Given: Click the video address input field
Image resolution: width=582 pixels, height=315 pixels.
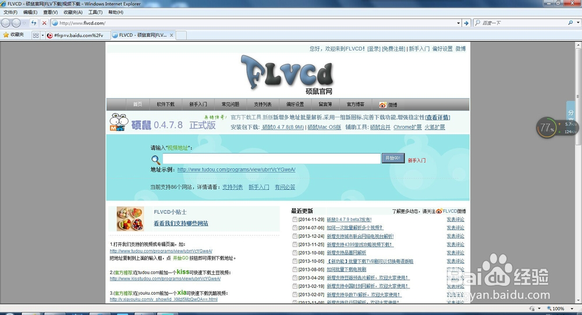Looking at the screenshot, I should point(271,159).
